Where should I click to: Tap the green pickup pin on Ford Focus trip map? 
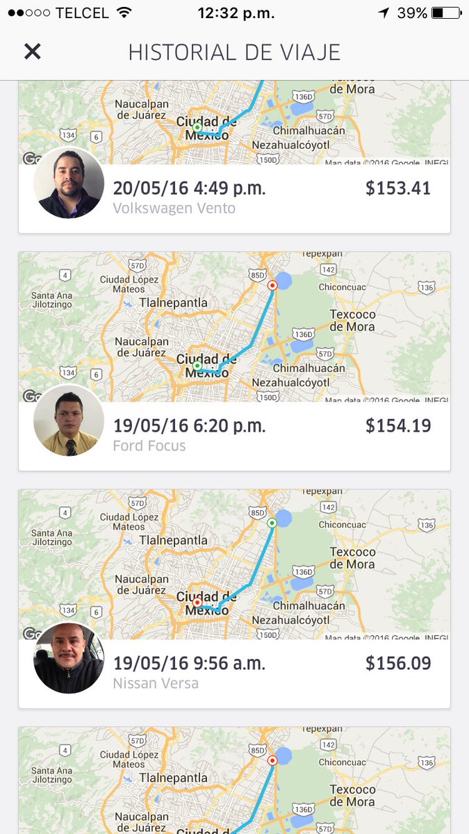197,366
